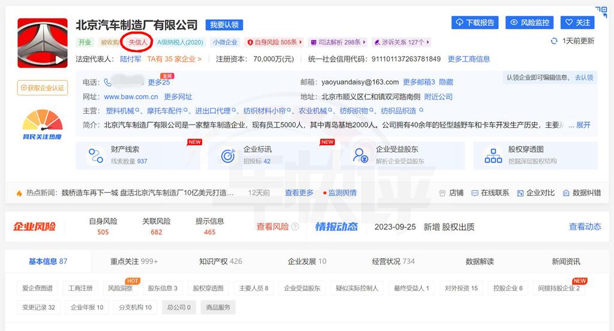Follow the company with 关注 button
Screen dimensions: 614x331
(577, 23)
